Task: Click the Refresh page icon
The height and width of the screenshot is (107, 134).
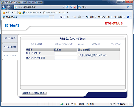Action: (71, 7)
